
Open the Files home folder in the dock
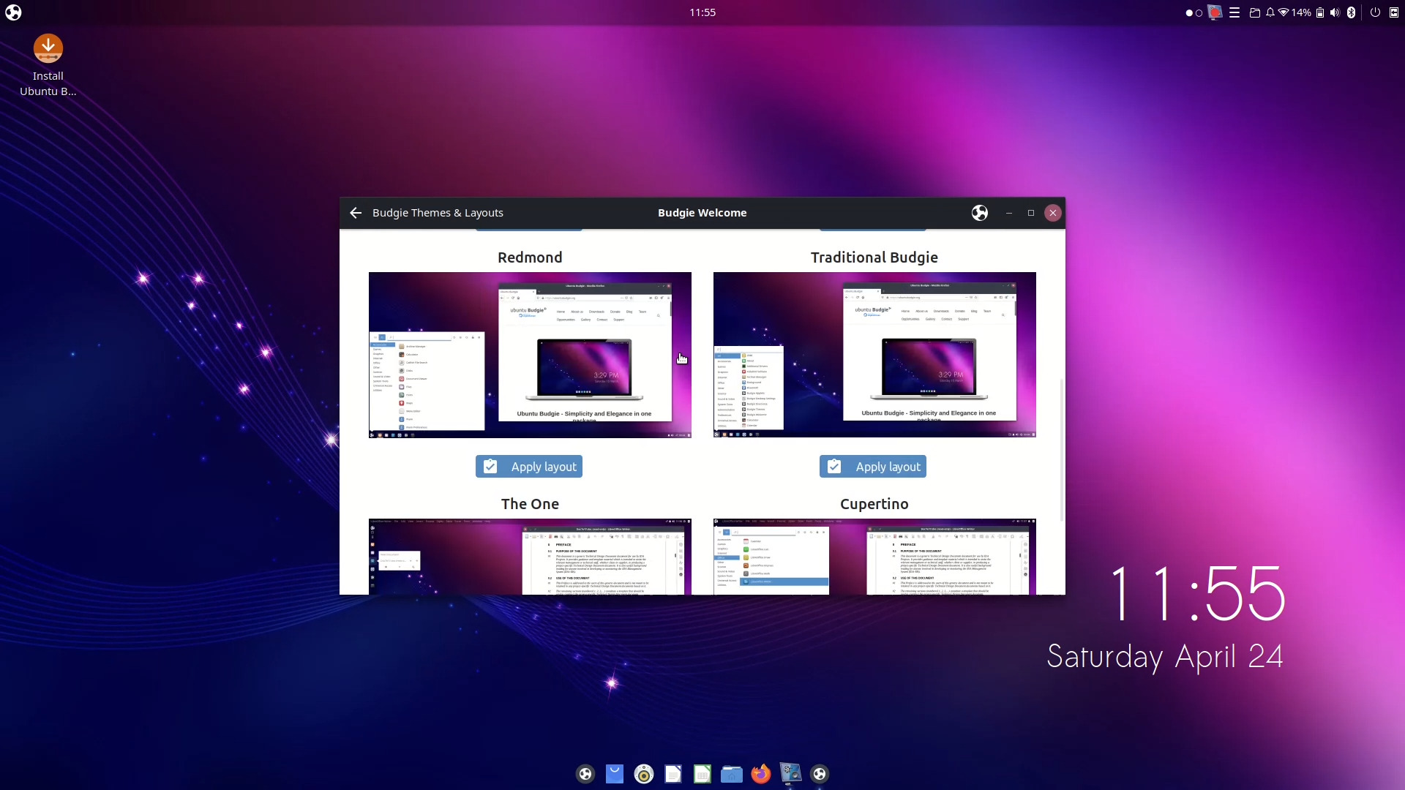click(x=732, y=774)
